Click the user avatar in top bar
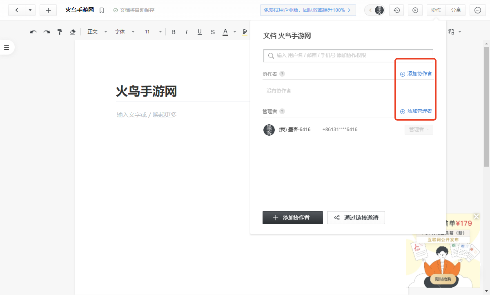This screenshot has width=490, height=295. pos(379,10)
